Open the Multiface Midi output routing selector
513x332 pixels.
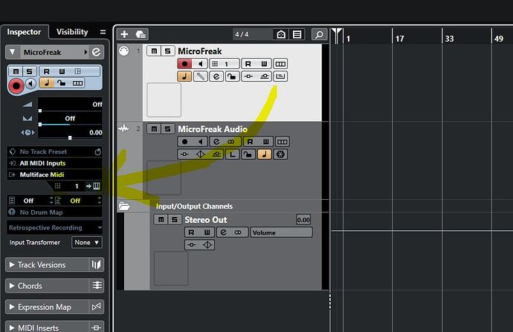54,175
